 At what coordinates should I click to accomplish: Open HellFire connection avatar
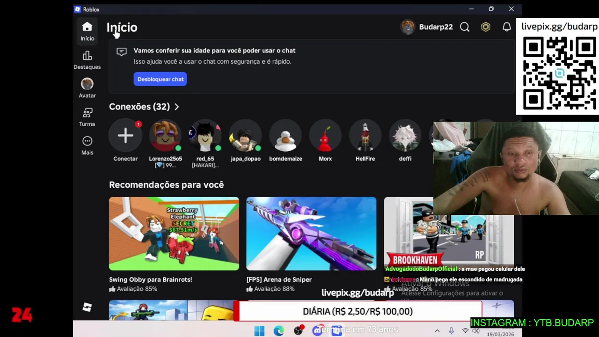[365, 136]
